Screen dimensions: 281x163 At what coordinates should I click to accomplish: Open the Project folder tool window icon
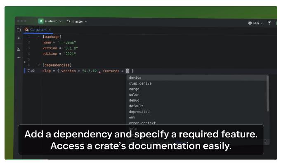pyautogui.click(x=19, y=30)
